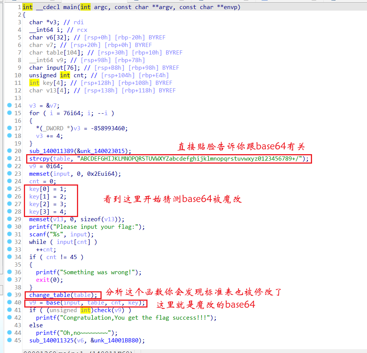Click line number 13 in the gutter
The width and height of the screenshot is (367, 353).
(x=18, y=98)
